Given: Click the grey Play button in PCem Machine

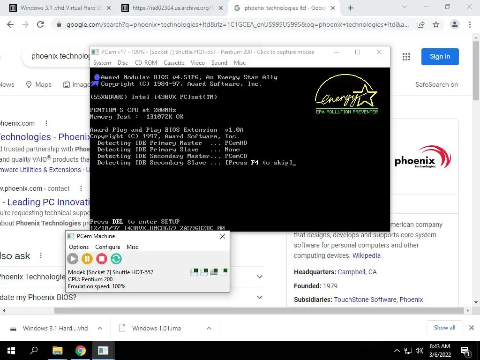Looking at the screenshot, I should [73, 259].
